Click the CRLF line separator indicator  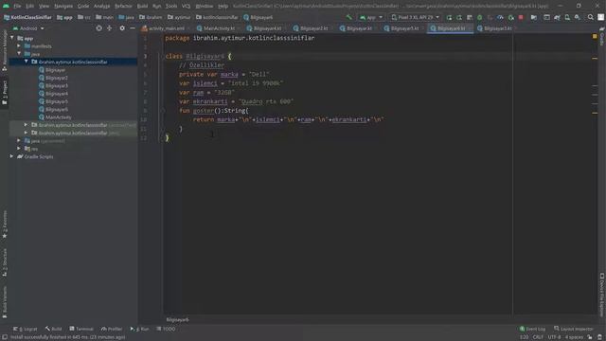coord(538,337)
